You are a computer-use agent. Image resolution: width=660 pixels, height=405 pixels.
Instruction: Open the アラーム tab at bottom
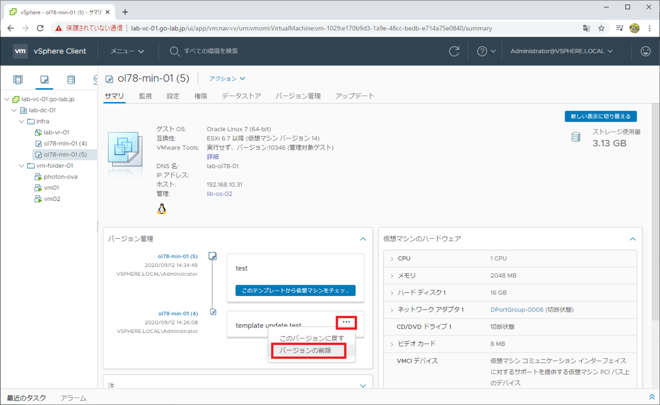[x=73, y=398]
